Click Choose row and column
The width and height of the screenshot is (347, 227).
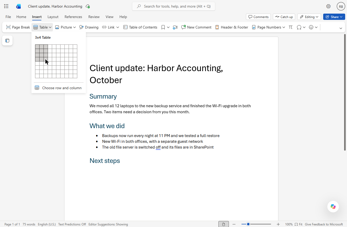pos(58,88)
